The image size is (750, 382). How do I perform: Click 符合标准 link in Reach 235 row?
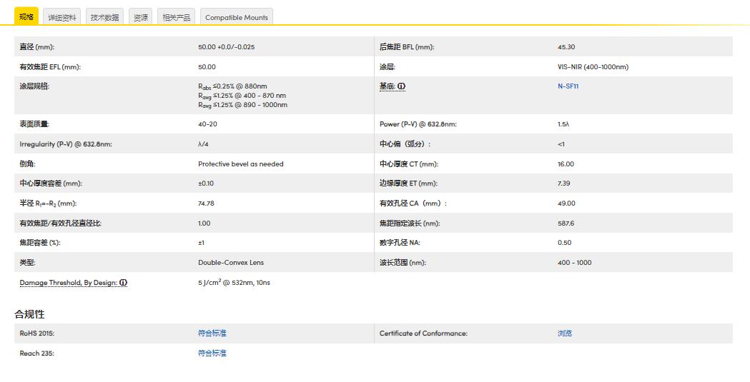212,353
